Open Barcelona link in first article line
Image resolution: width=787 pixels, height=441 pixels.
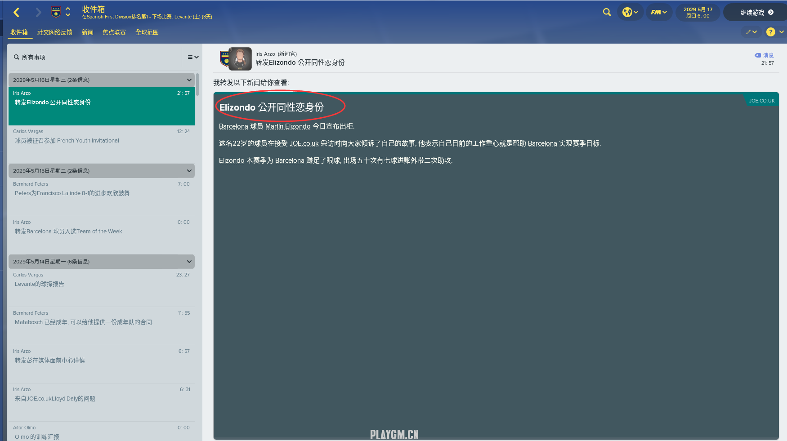point(233,126)
